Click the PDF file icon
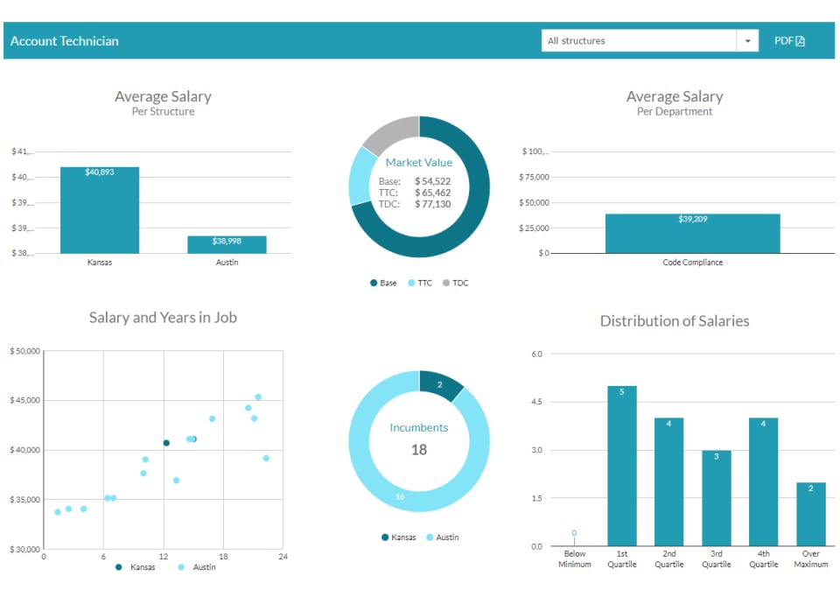The width and height of the screenshot is (840, 597). pos(800,41)
